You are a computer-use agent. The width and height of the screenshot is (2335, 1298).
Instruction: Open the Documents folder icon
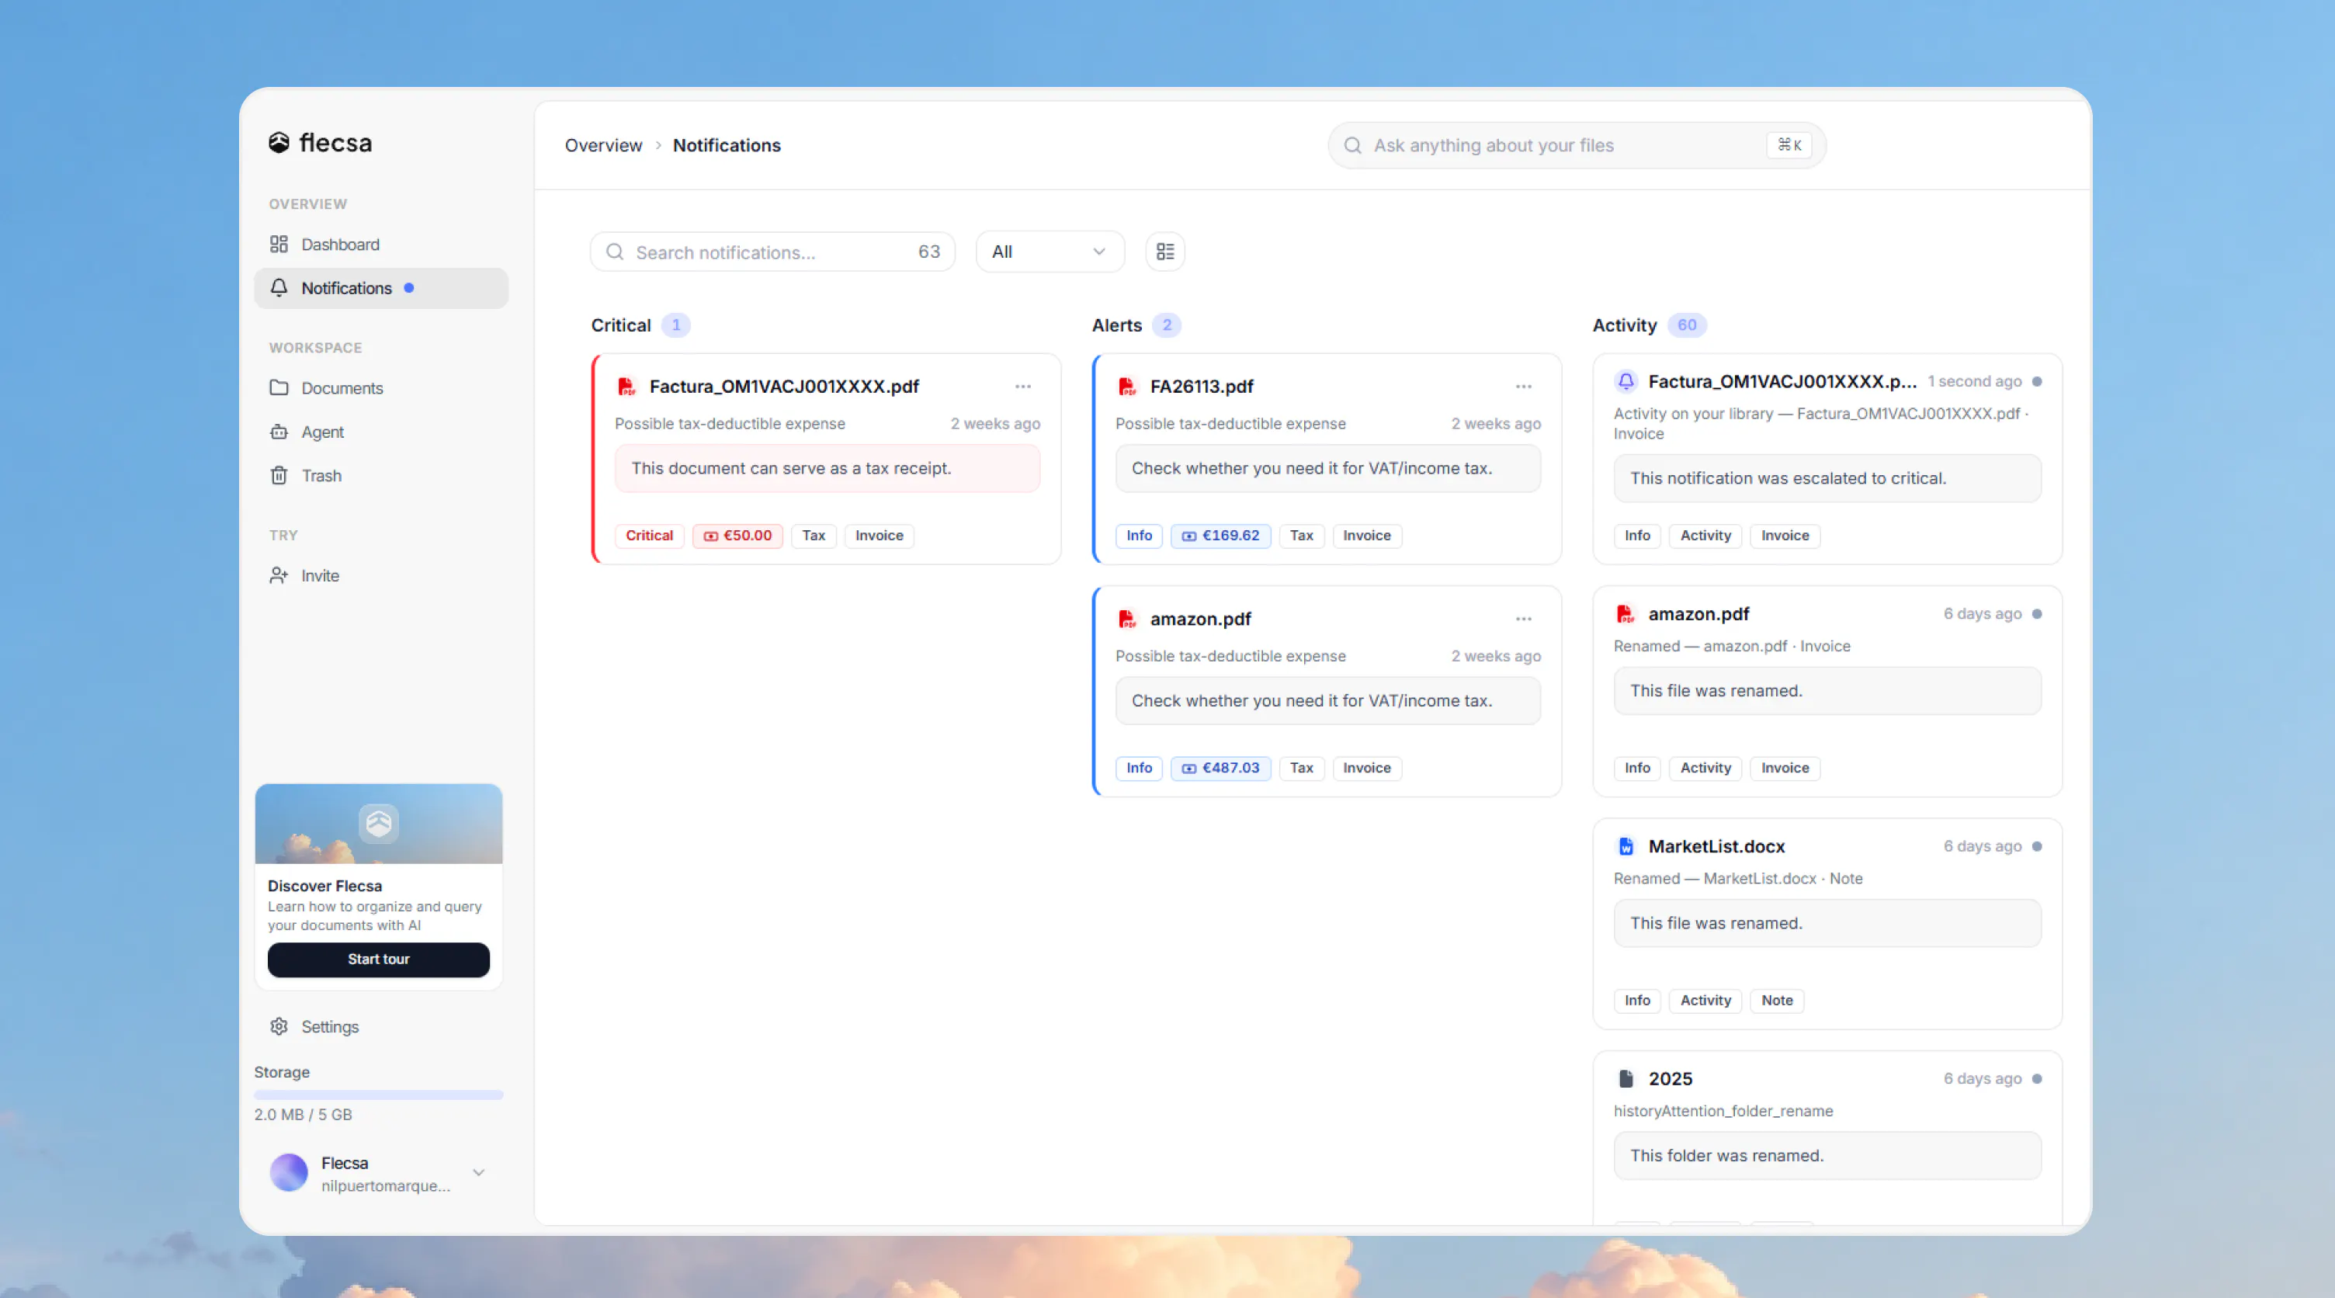point(279,387)
